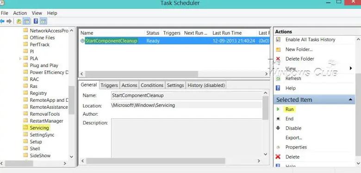Screen dimensions: 361x173
Task: Click the task list scroll-right arrow
Action: (x=267, y=74)
